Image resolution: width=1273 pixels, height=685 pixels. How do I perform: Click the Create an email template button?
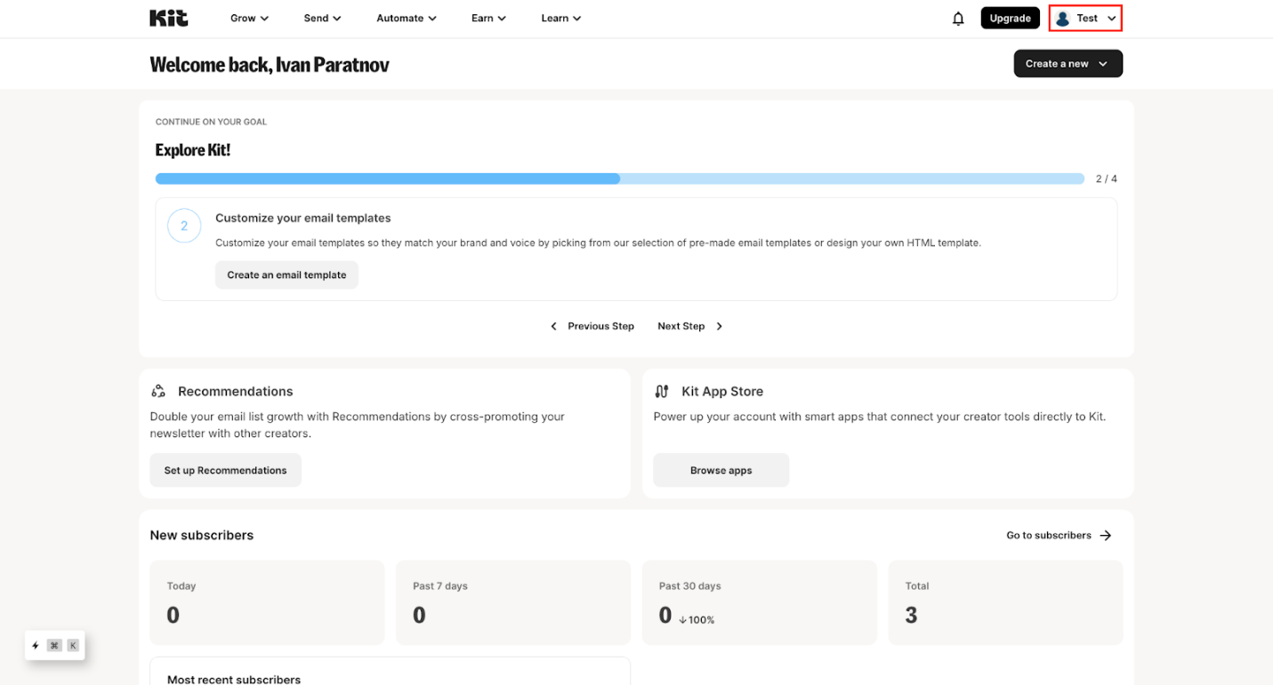tap(286, 275)
